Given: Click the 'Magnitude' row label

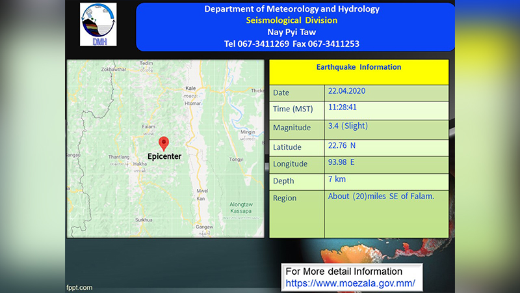Looking at the screenshot, I should click(x=292, y=128).
